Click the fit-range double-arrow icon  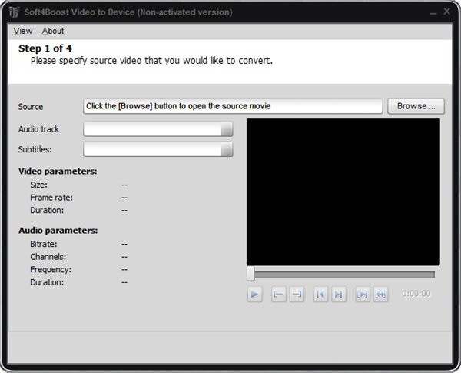pos(380,294)
